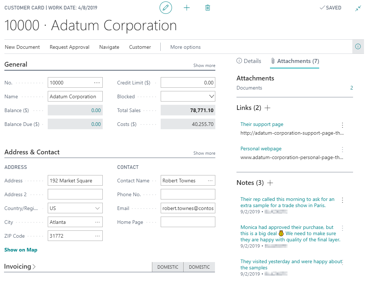Open lookup ellipsis in ZIP Code field
The height and width of the screenshot is (285, 368).
tap(97, 236)
